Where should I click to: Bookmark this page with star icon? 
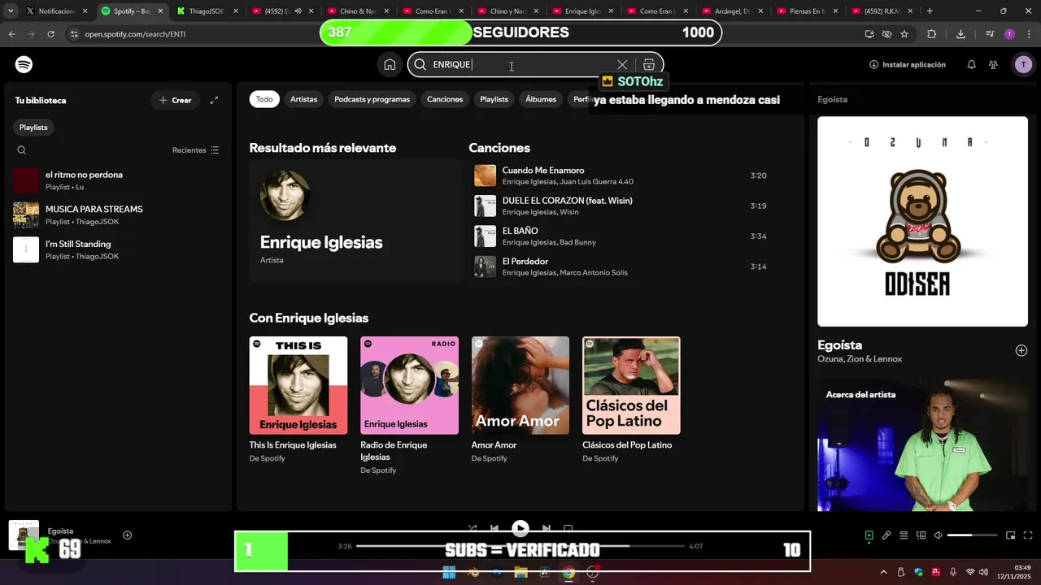(904, 34)
